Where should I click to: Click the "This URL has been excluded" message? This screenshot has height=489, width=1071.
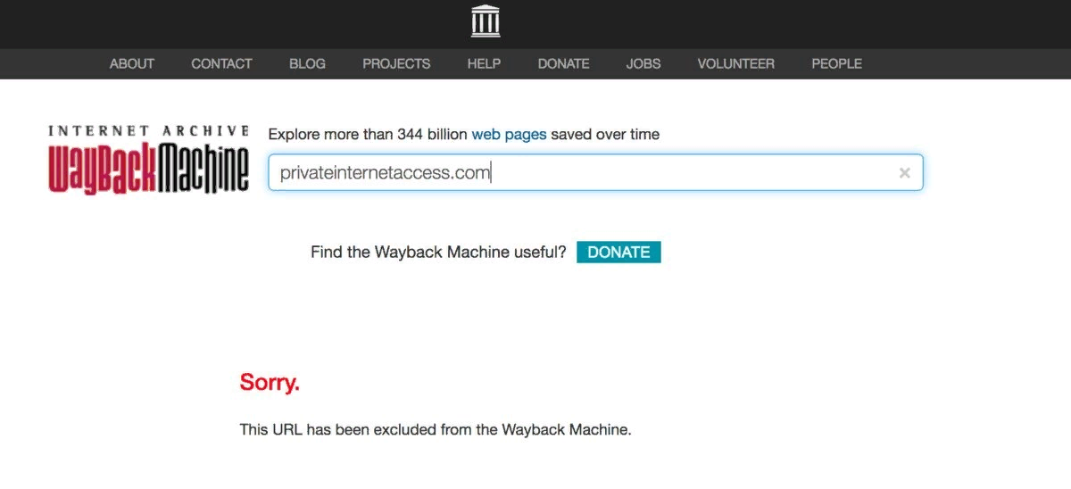click(436, 429)
